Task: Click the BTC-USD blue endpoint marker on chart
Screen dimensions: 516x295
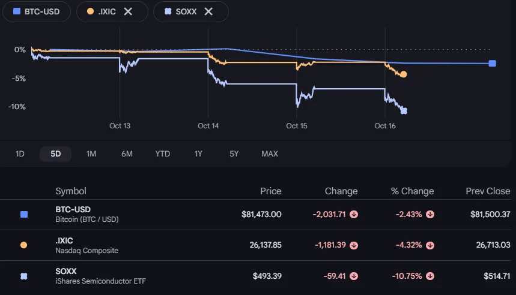Action: pos(493,64)
